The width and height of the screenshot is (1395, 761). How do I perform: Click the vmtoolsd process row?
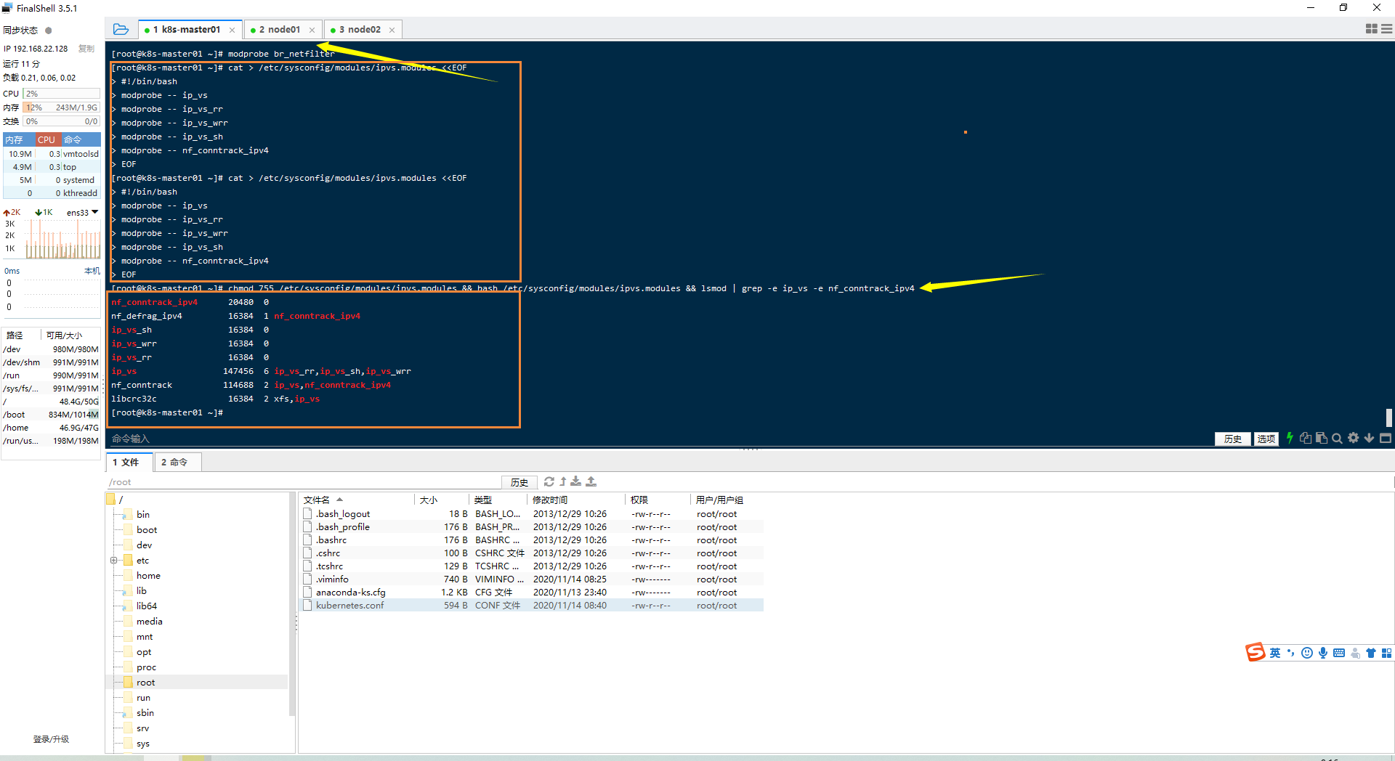(x=52, y=154)
